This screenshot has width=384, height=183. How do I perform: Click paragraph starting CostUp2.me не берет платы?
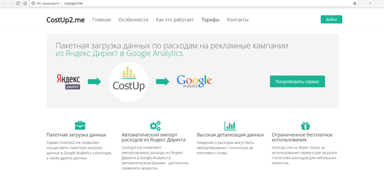pos(304,155)
